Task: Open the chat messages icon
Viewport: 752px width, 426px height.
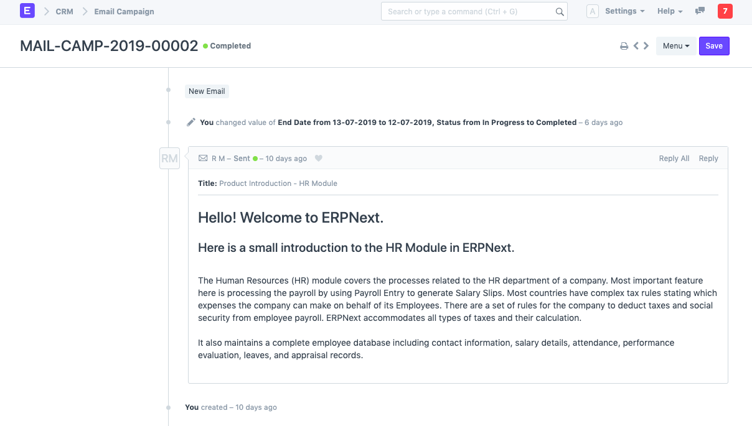Action: (700, 11)
